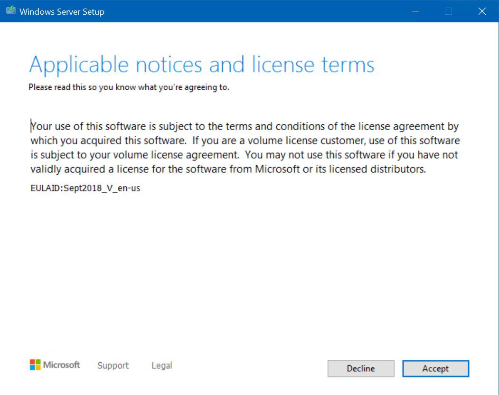Click the Microsoft logo
This screenshot has height=395, width=499.
click(x=55, y=365)
